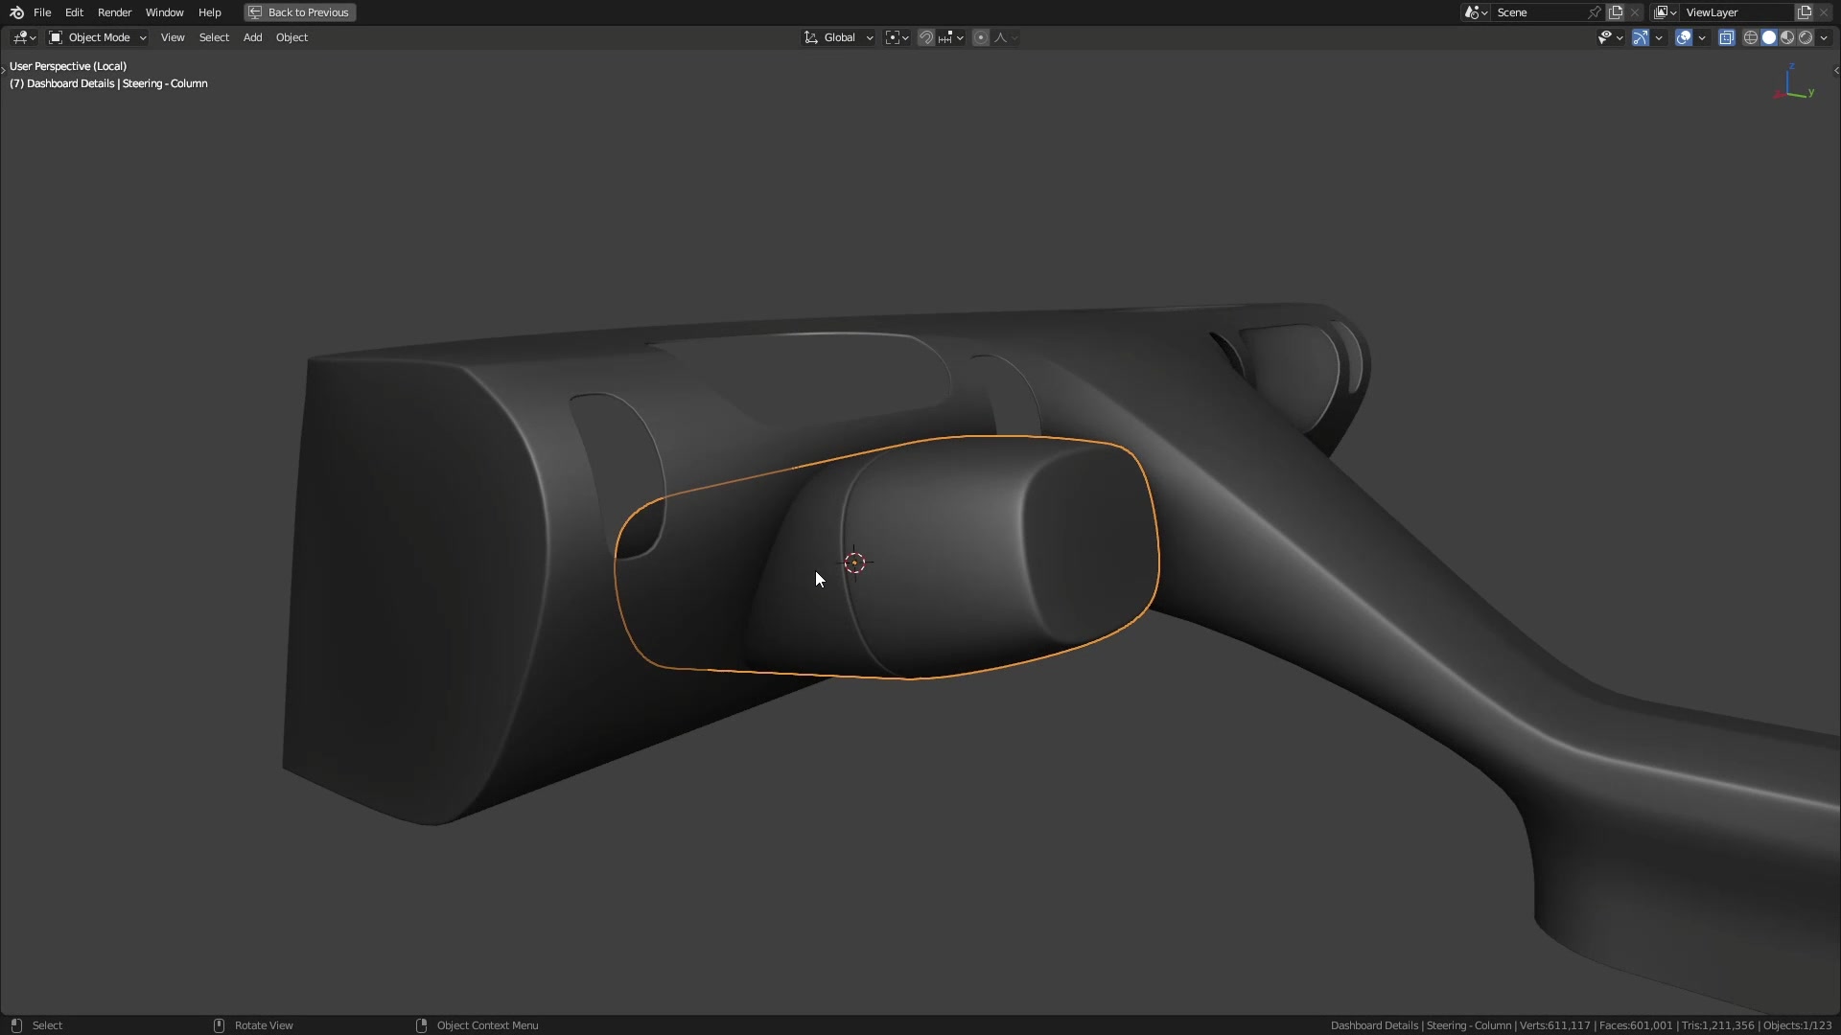Create a new scene copy
Image resolution: width=1841 pixels, height=1035 pixels.
(1616, 12)
